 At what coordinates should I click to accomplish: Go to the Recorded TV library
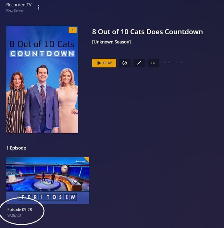tap(19, 5)
